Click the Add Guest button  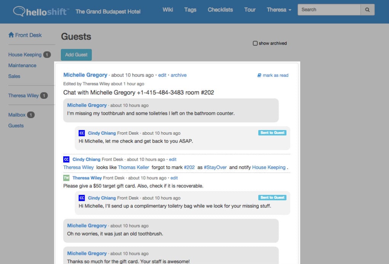[x=76, y=55]
